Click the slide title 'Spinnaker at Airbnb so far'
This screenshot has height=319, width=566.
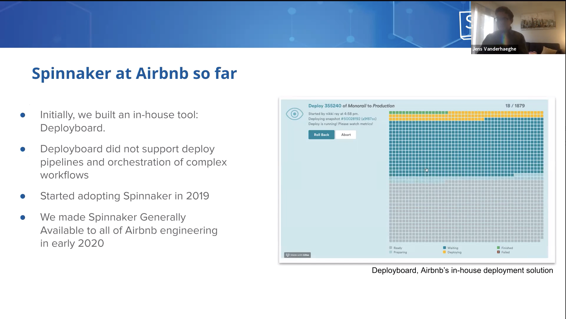pyautogui.click(x=134, y=73)
